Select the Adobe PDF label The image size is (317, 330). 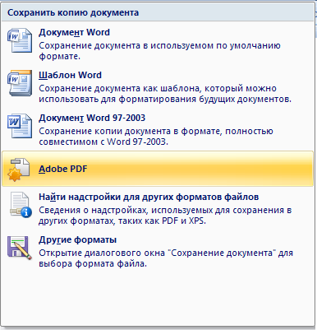click(x=63, y=169)
